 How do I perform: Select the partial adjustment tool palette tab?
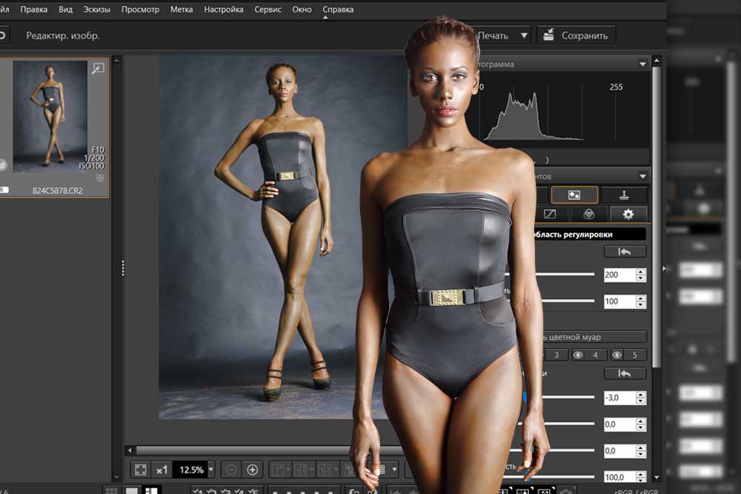(574, 195)
